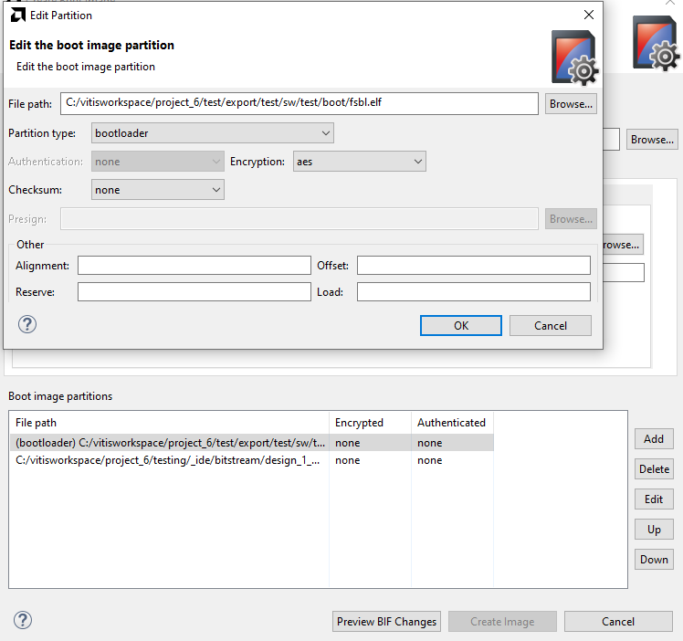Select the bootloader fsbl partition row
Image resolution: width=683 pixels, height=641 pixels.
tap(251, 443)
